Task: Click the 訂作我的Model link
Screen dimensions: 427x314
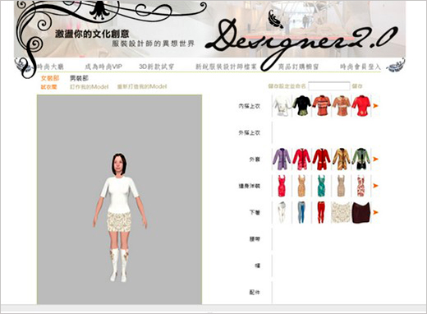Action: [90, 87]
